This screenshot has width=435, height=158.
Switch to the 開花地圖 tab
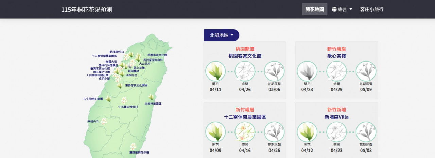click(x=315, y=9)
